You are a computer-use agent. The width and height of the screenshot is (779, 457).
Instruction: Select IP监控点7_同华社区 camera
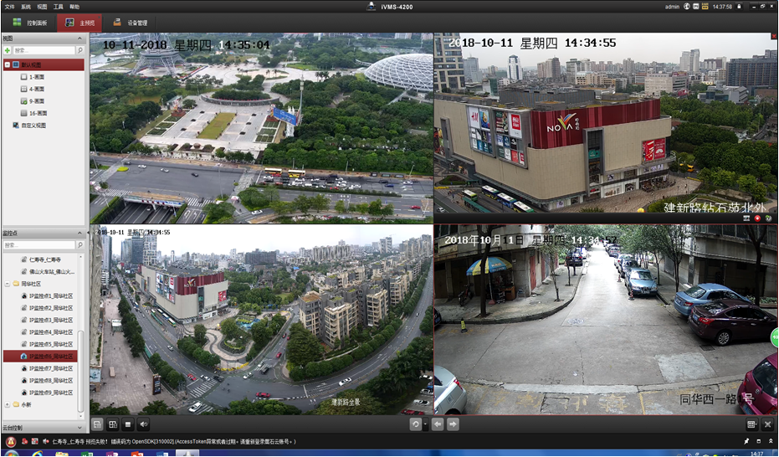point(47,368)
